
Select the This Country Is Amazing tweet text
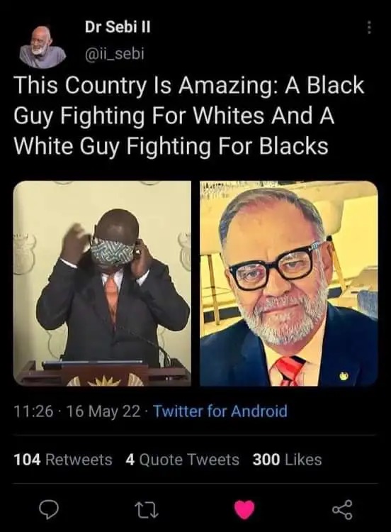(188, 116)
